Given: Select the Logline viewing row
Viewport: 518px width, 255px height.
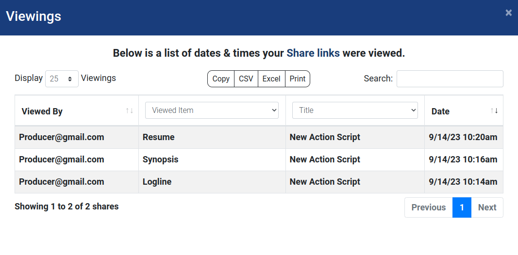Looking at the screenshot, I should tap(157, 182).
